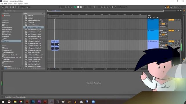This screenshot has width=186, height=104.
Task: Open Packs in Places
Action: [6, 48]
